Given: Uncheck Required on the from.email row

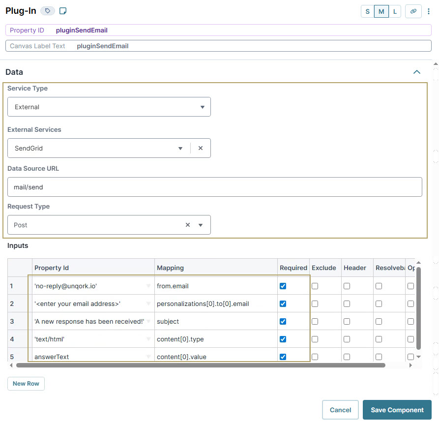Looking at the screenshot, I should (x=283, y=286).
